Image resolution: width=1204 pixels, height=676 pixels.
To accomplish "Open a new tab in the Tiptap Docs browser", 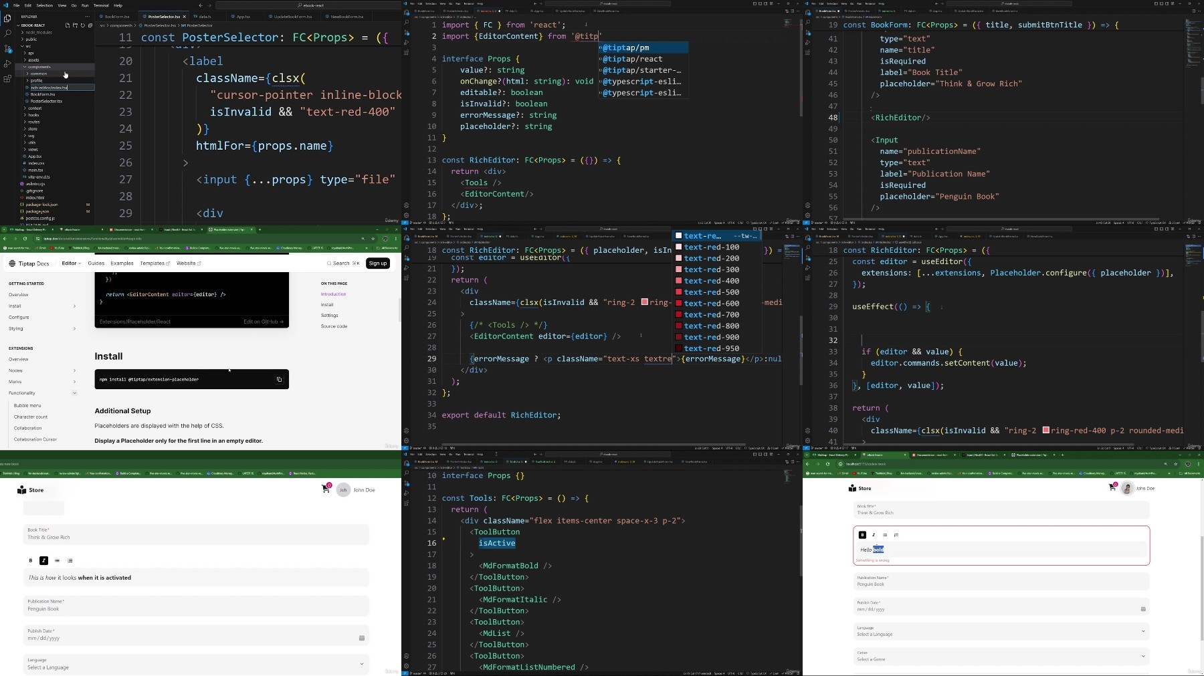I will click(258, 229).
